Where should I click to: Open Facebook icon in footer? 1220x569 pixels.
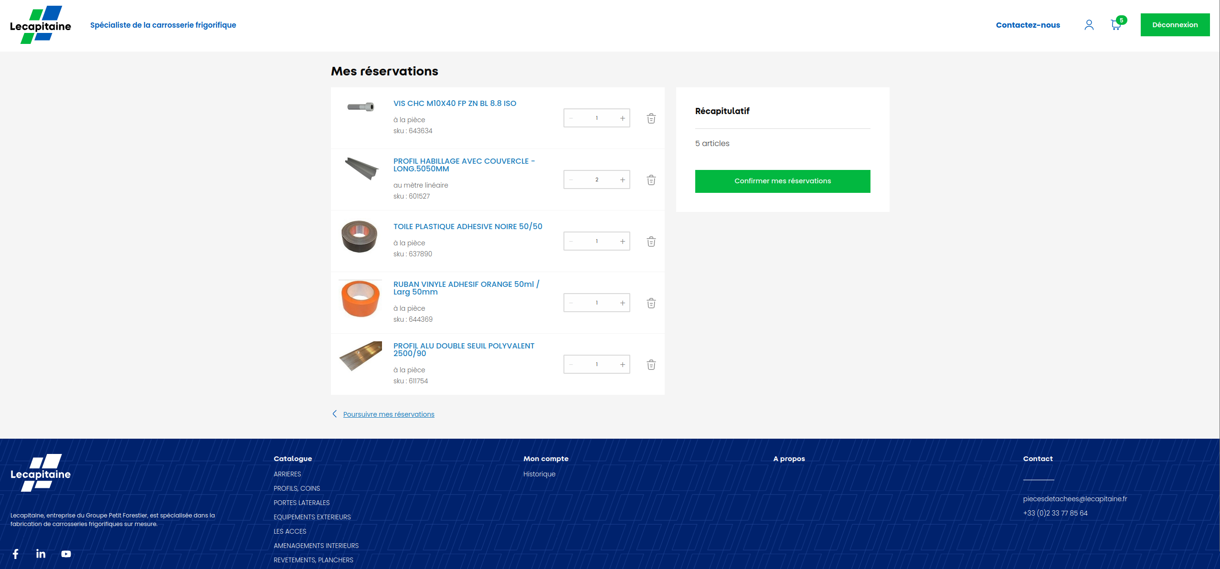coord(16,554)
